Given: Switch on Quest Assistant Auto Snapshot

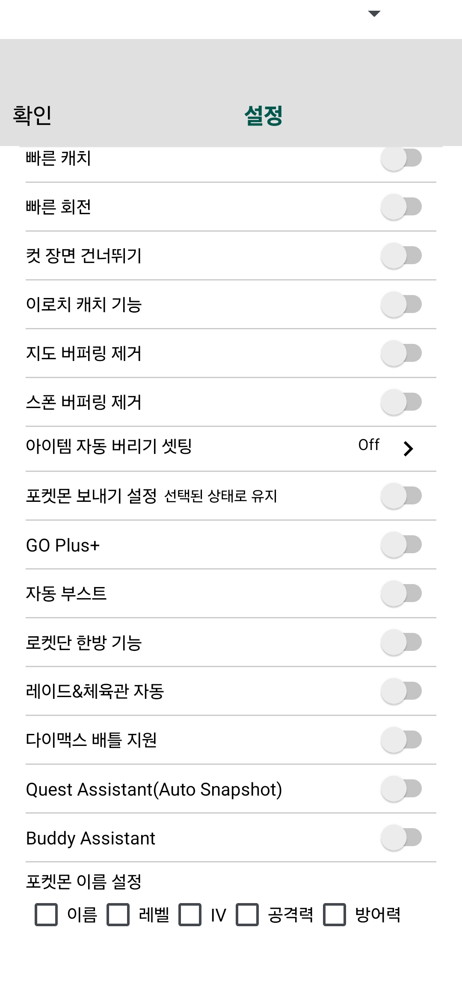Looking at the screenshot, I should tap(401, 789).
